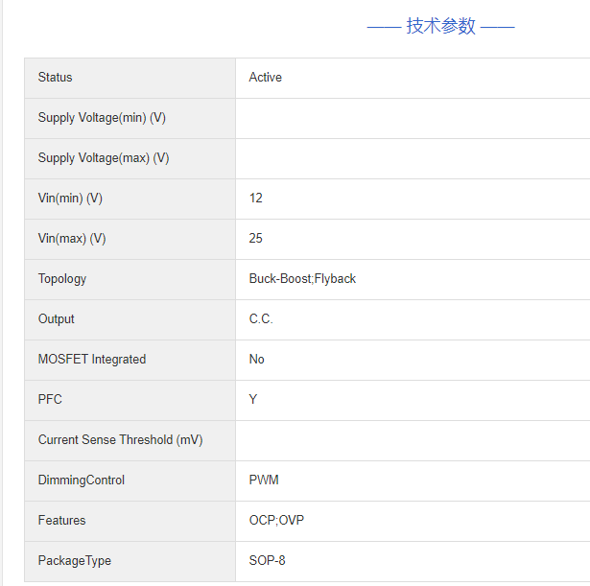Viewport: 590px width, 586px height.
Task: Click the PFC value Y
Action: click(253, 400)
